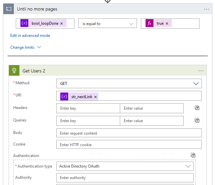Click the Authority input field

[x=125, y=178]
